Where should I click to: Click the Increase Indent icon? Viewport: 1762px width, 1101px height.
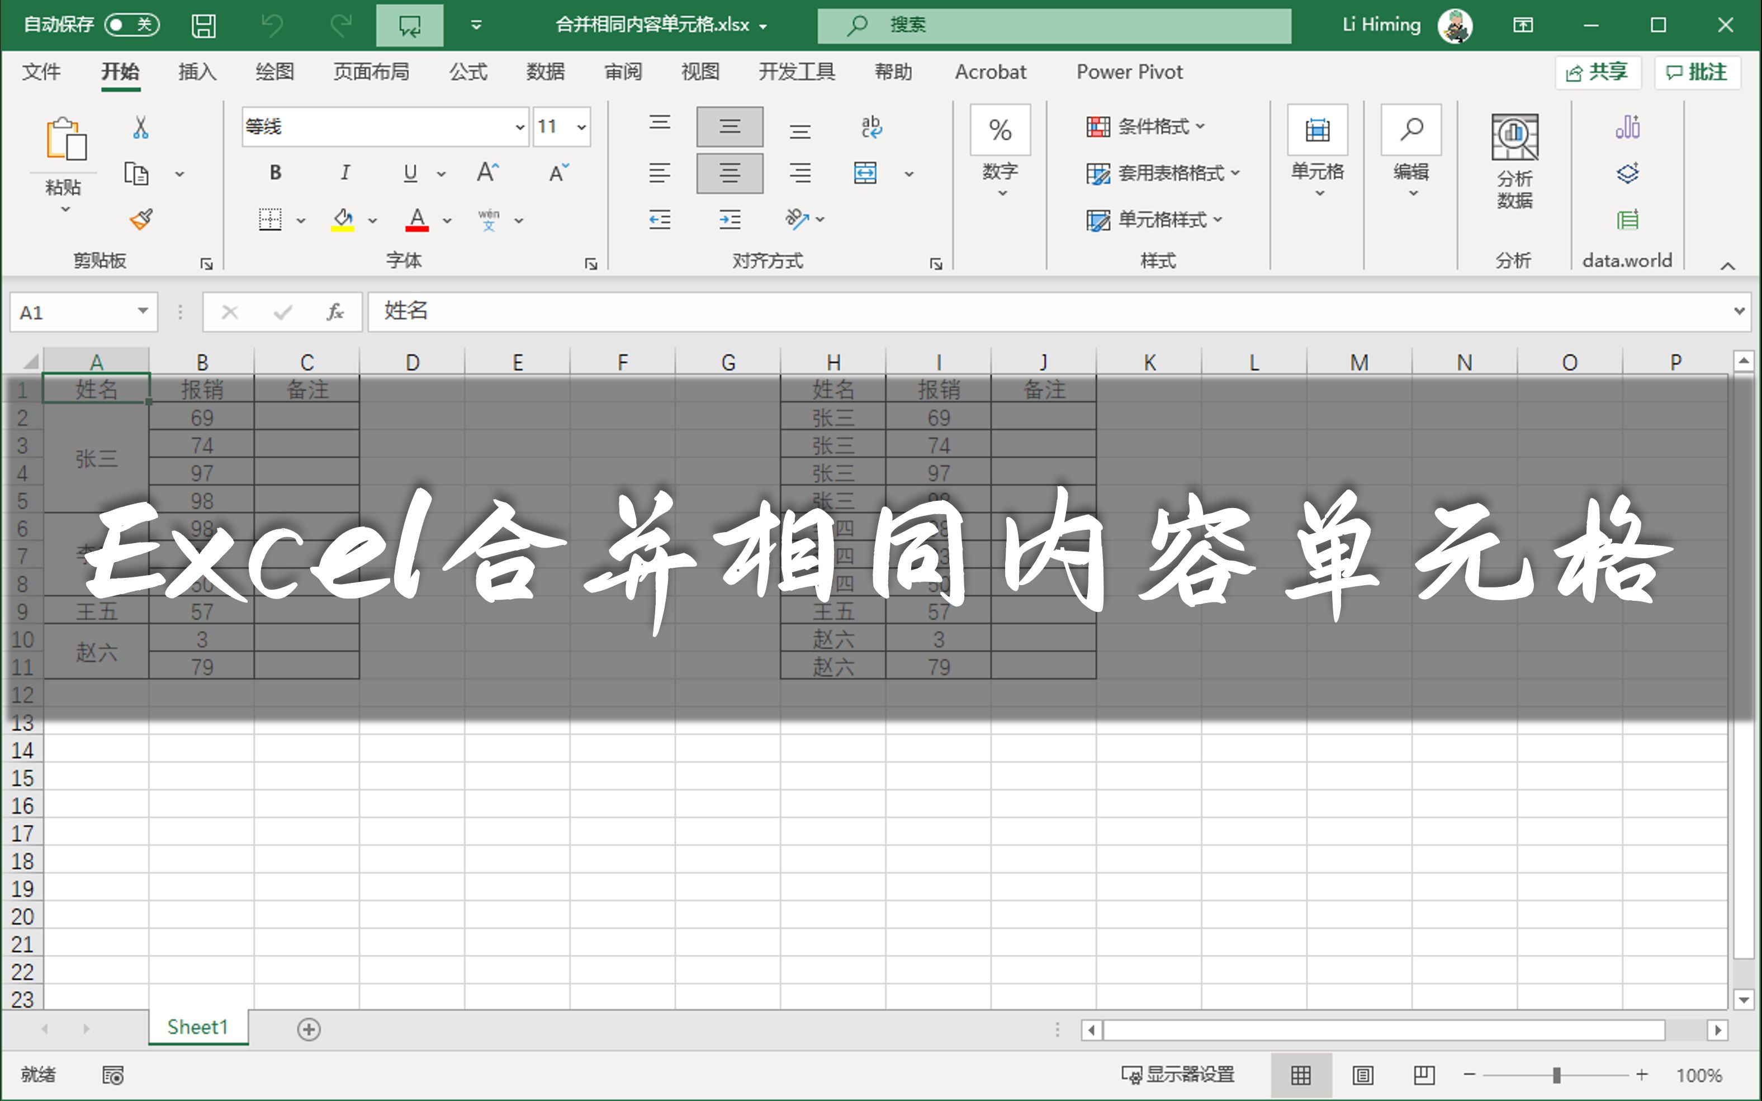pyautogui.click(x=730, y=219)
